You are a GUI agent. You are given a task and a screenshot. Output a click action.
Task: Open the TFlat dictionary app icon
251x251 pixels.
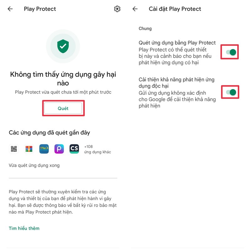click(44, 149)
